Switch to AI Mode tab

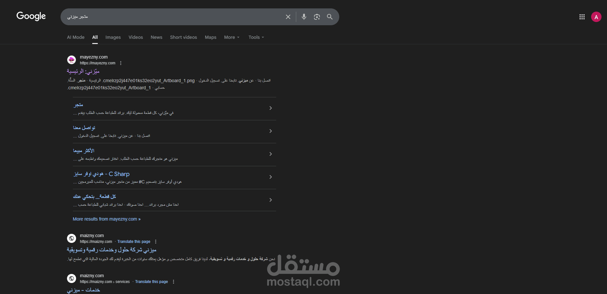point(76,37)
